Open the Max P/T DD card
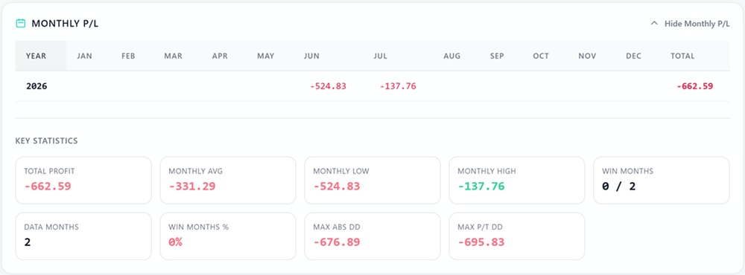This screenshot has height=275, width=745. coord(517,236)
